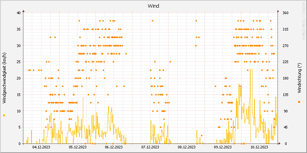Click the right axis value 315
Screen dimensions: 307x153
click(x=285, y=29)
